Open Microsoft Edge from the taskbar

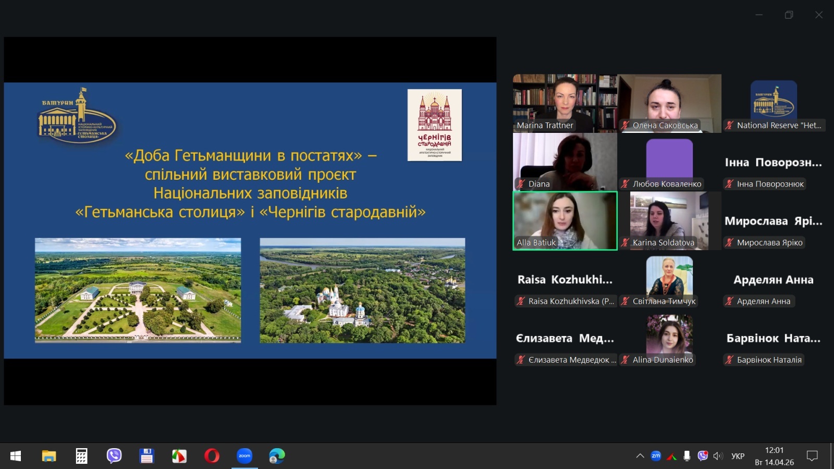[x=277, y=456]
